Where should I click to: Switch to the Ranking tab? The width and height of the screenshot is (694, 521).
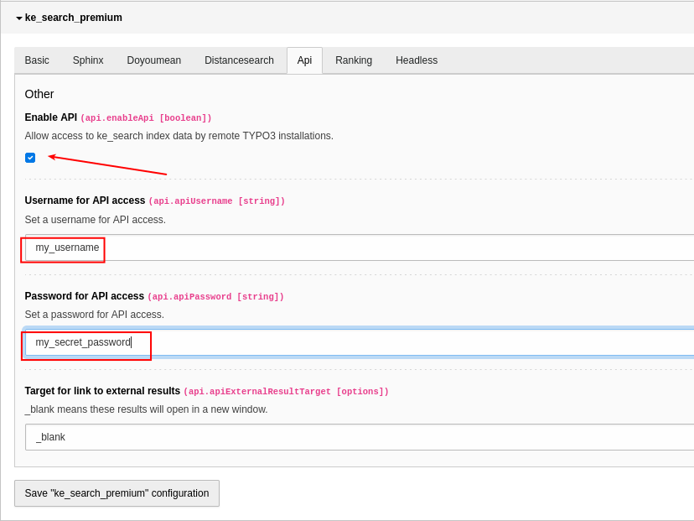353,60
